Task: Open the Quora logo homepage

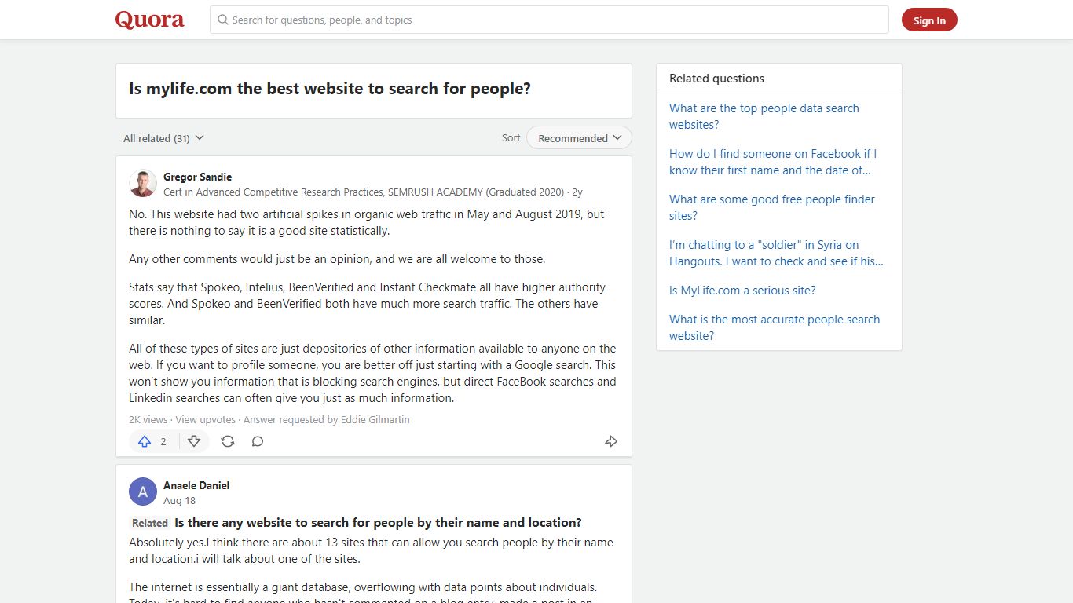Action: (149, 20)
